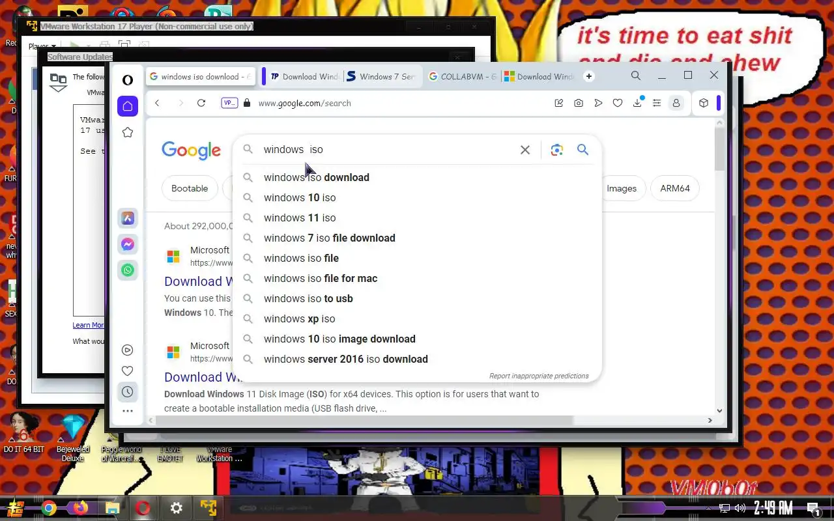
Task: Open Easy Setup sliders icon
Action: 657,103
